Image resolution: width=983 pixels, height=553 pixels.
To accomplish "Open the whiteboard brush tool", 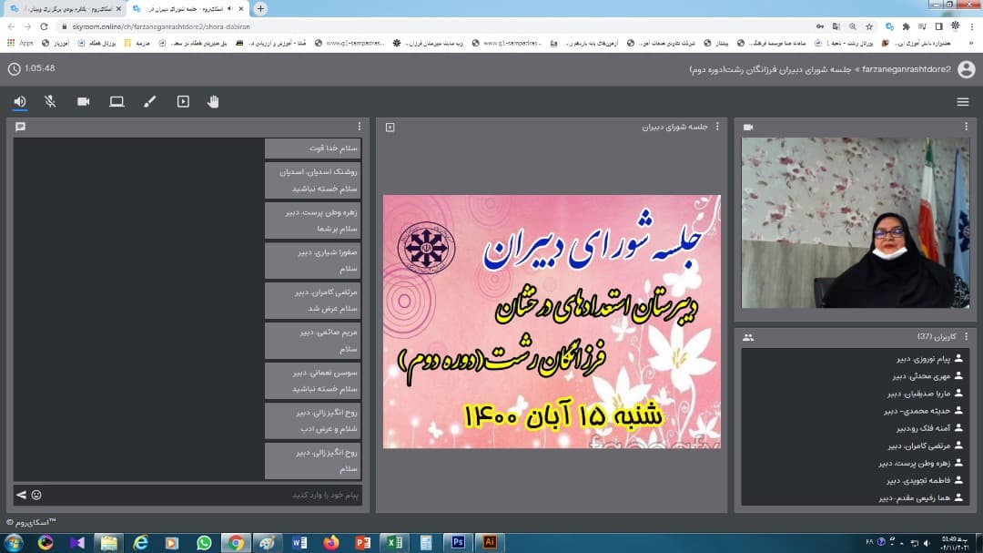I will [x=150, y=101].
